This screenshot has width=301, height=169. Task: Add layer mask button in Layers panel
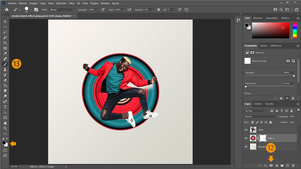click(271, 166)
